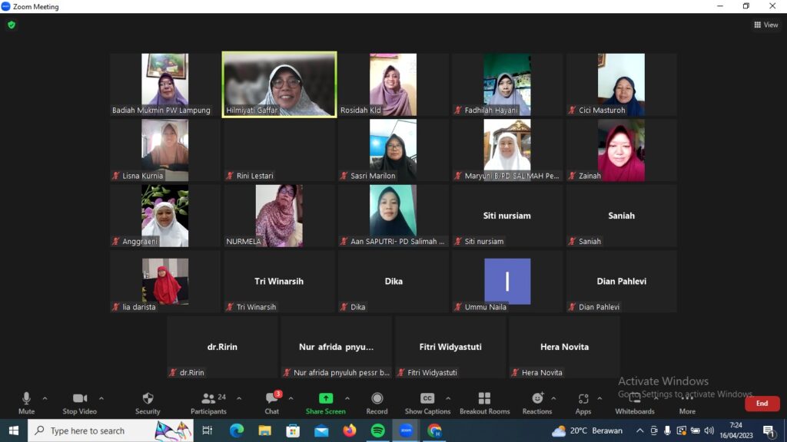Screen dimensions: 787x442
Task: Click the red End meeting button
Action: (x=762, y=403)
